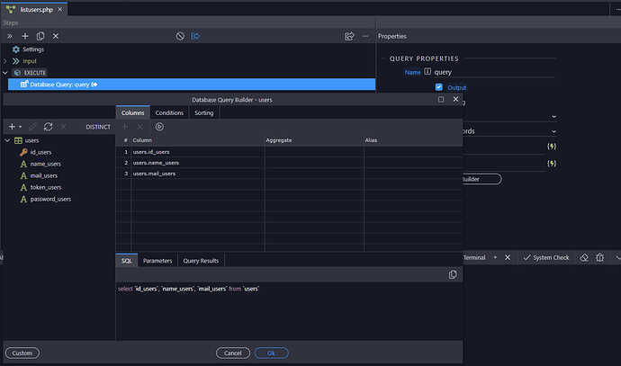The width and height of the screenshot is (621, 366).
Task: Switch to the Sorting tab
Action: (x=204, y=112)
